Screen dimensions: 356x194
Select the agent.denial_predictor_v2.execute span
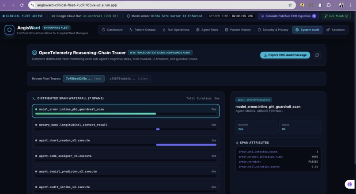click(x=126, y=173)
